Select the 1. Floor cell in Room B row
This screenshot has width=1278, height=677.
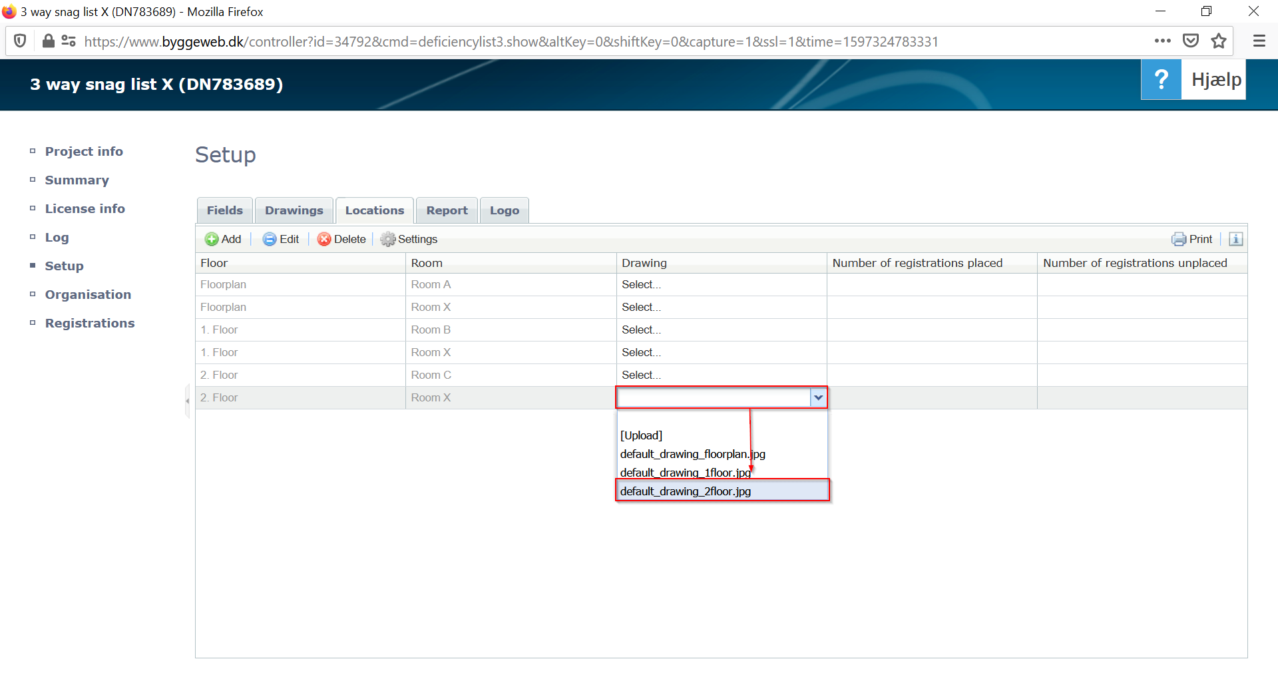coord(300,330)
